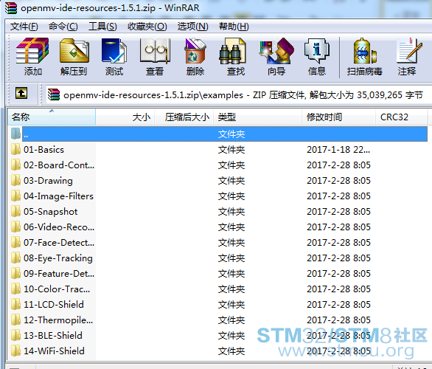Select the 04-Image-Filters folder name
This screenshot has width=432, height=369.
click(58, 196)
